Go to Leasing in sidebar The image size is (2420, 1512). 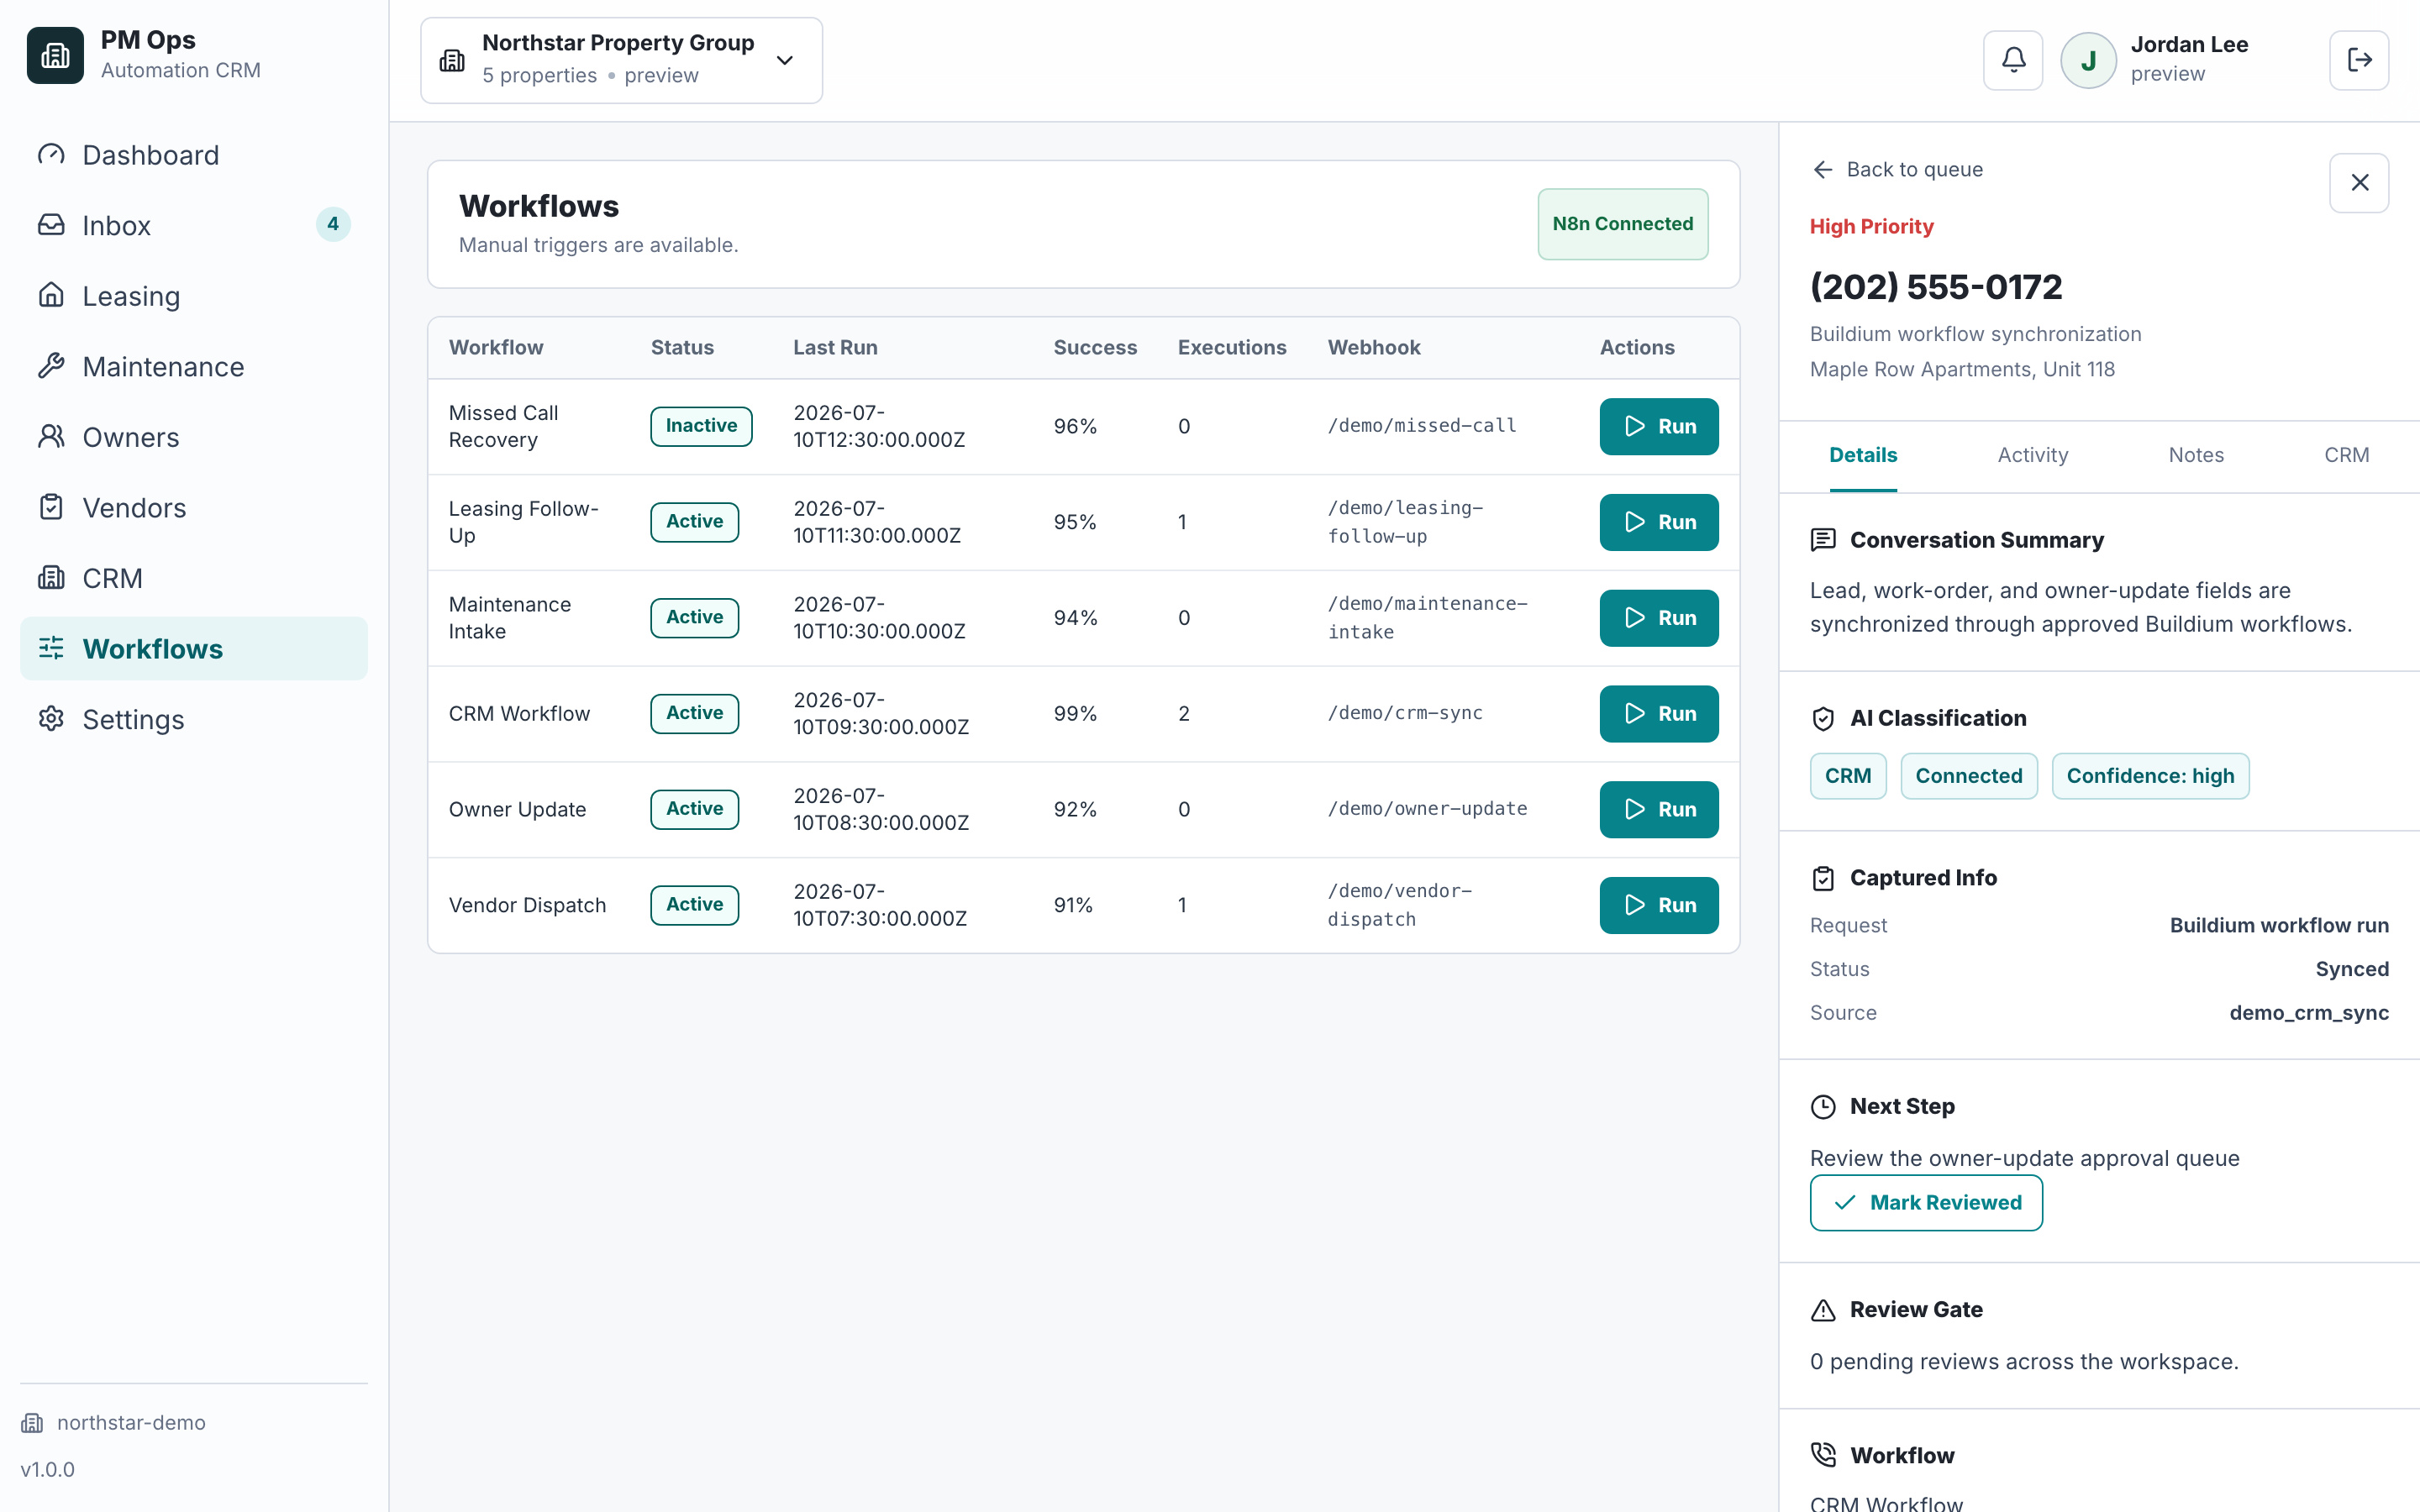194,296
